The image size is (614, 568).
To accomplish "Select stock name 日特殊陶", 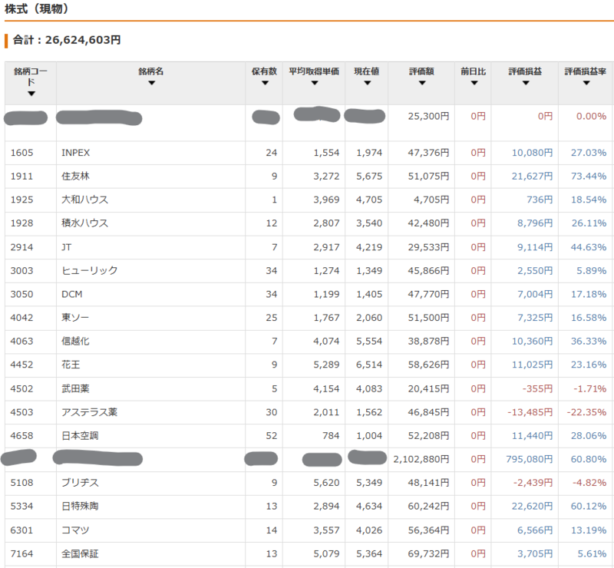I will pos(80,506).
